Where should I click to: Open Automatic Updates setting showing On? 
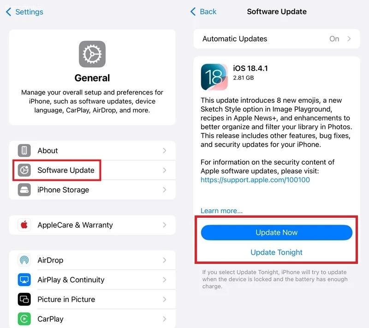[x=276, y=39]
